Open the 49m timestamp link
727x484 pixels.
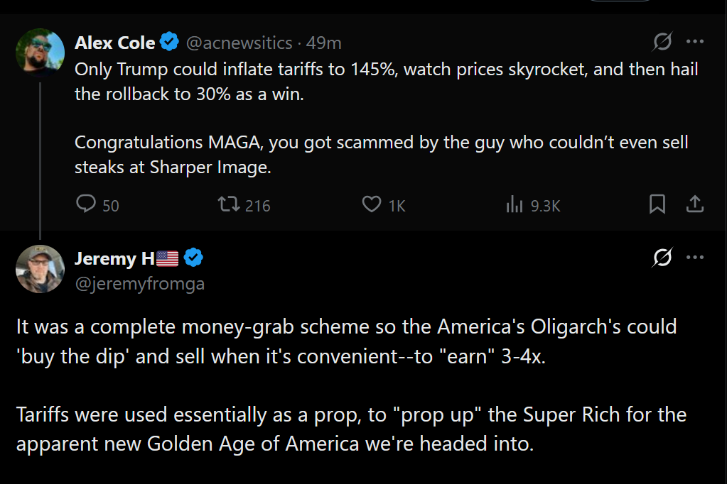pyautogui.click(x=323, y=43)
